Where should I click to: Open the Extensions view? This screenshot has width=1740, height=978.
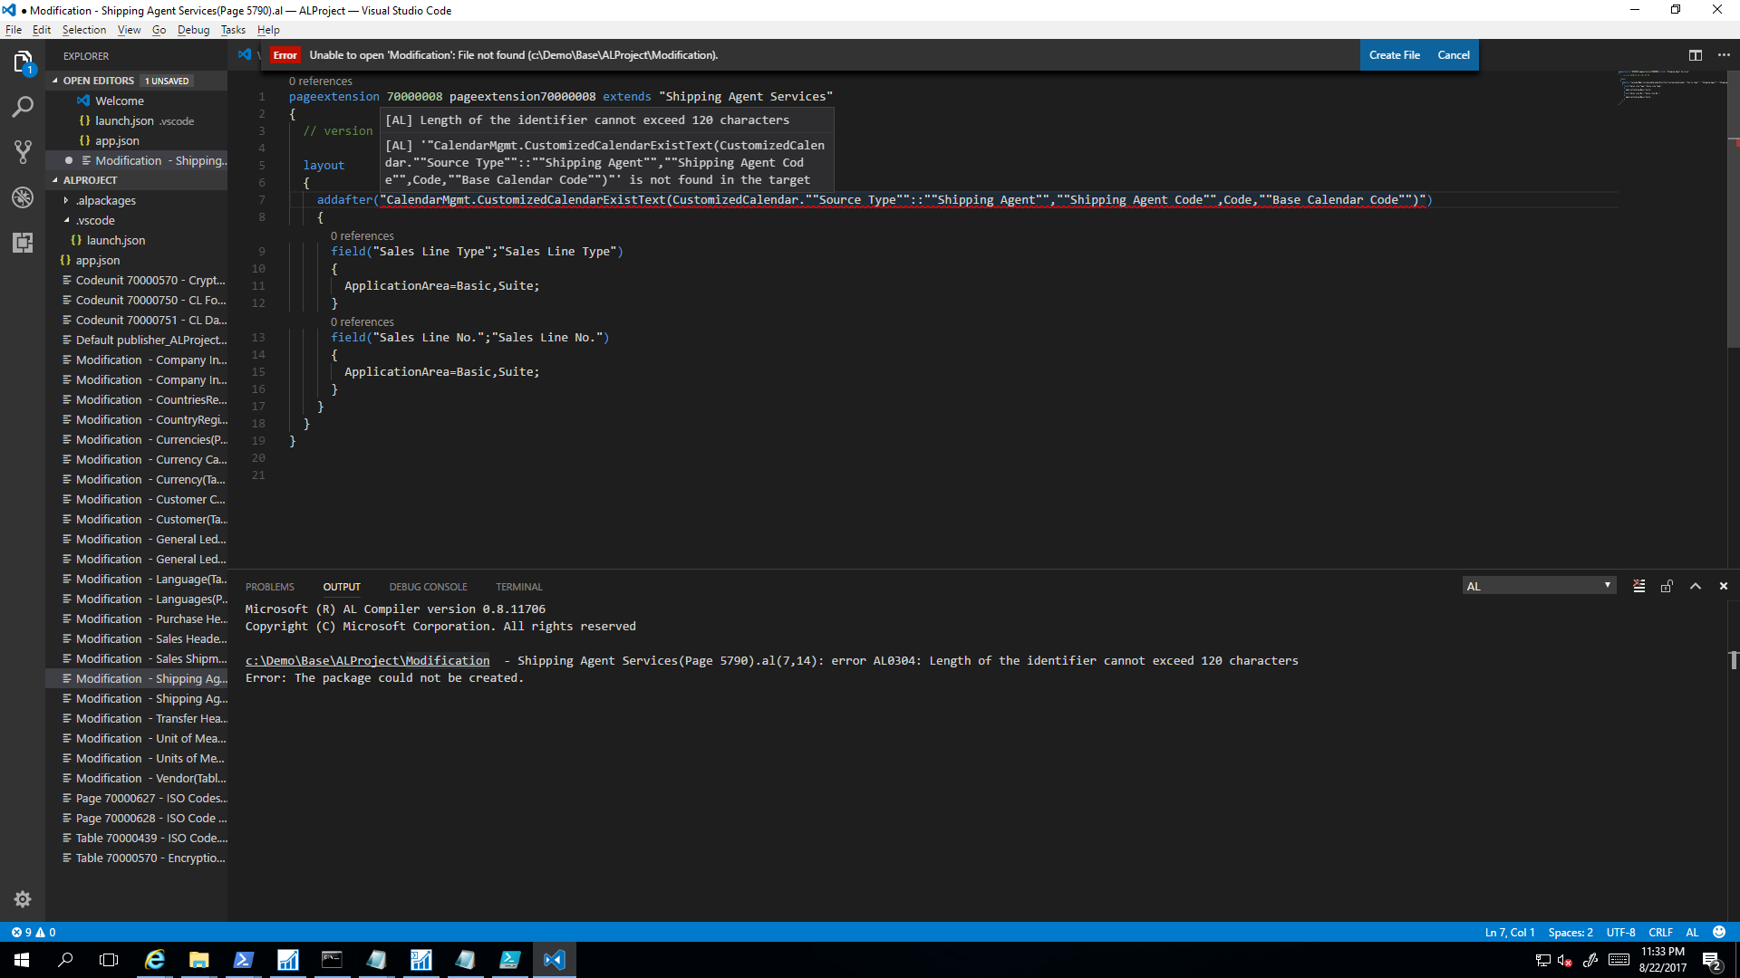(23, 243)
